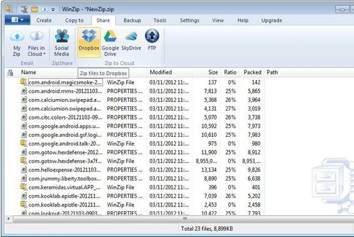This screenshot has height=237, width=354.
Task: Sort by the Modified column header
Action: tap(161, 72)
